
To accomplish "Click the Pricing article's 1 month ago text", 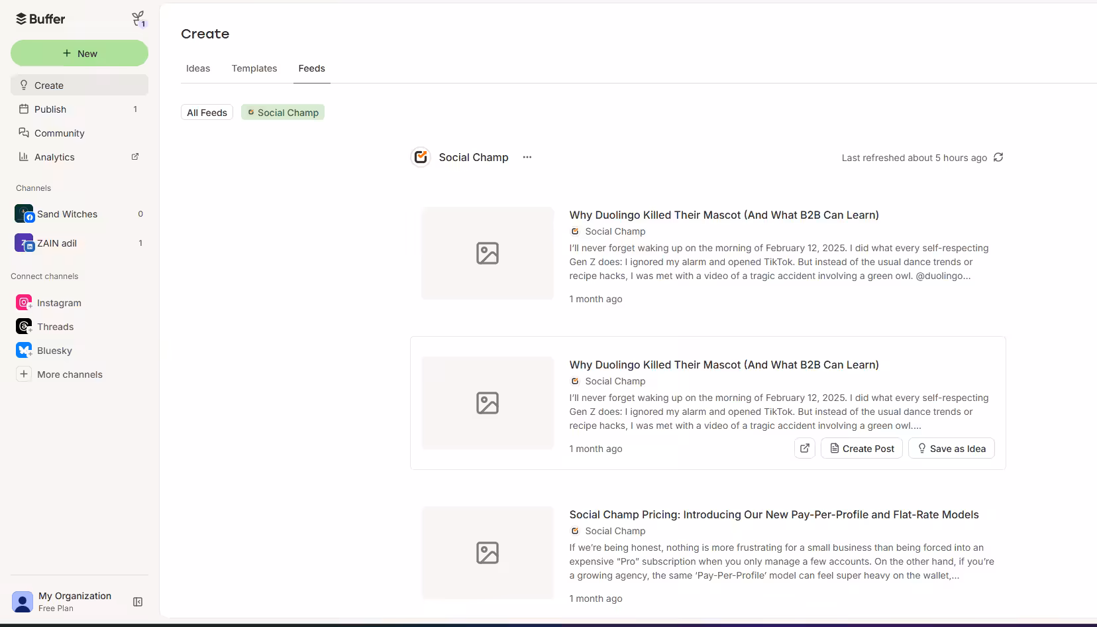I will point(596,598).
